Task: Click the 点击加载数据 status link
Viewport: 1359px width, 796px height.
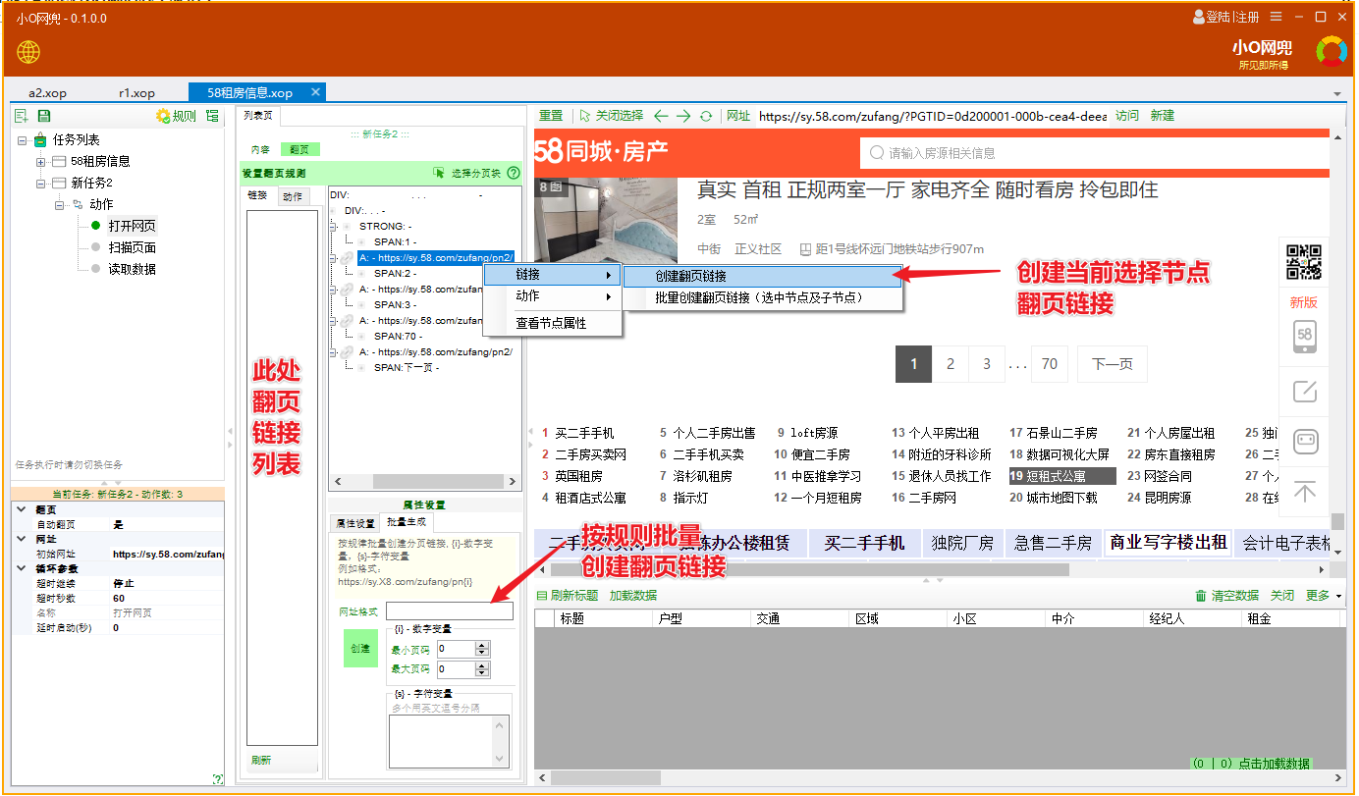Action: (x=1274, y=764)
